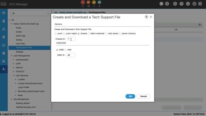
Task: Open the Storage icon in the navigation sidebar
Action: coord(4,53)
